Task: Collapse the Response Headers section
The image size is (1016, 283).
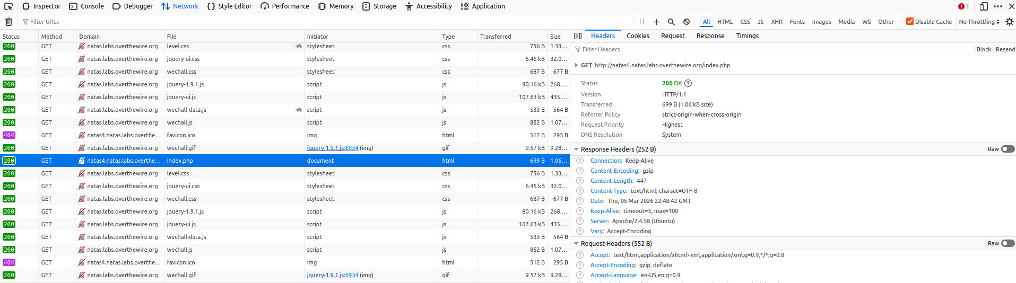Action: [576, 149]
